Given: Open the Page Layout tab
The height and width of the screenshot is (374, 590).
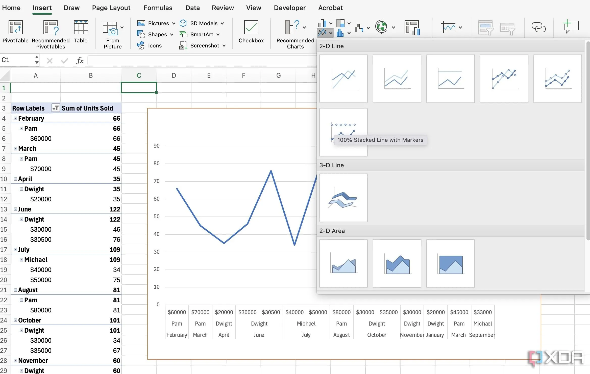Looking at the screenshot, I should tap(111, 8).
